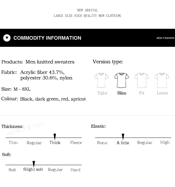Click the Loose text label

(x=162, y=93)
